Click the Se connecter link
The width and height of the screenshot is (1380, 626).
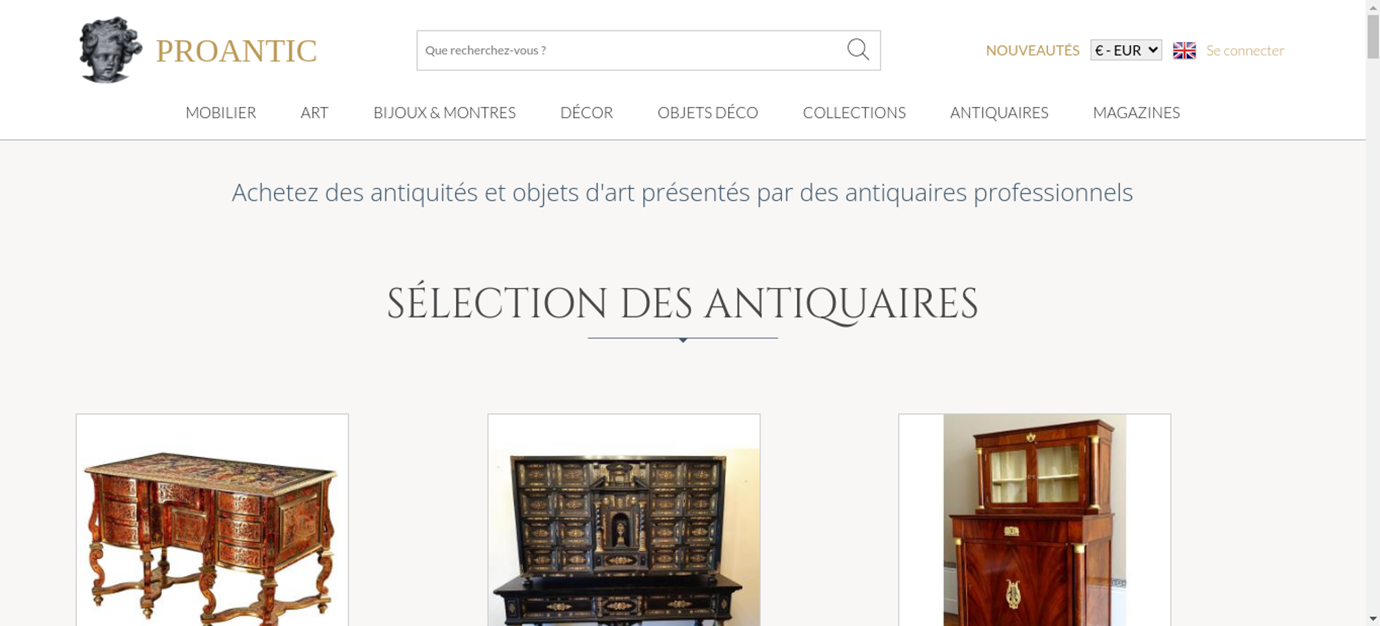pos(1245,50)
